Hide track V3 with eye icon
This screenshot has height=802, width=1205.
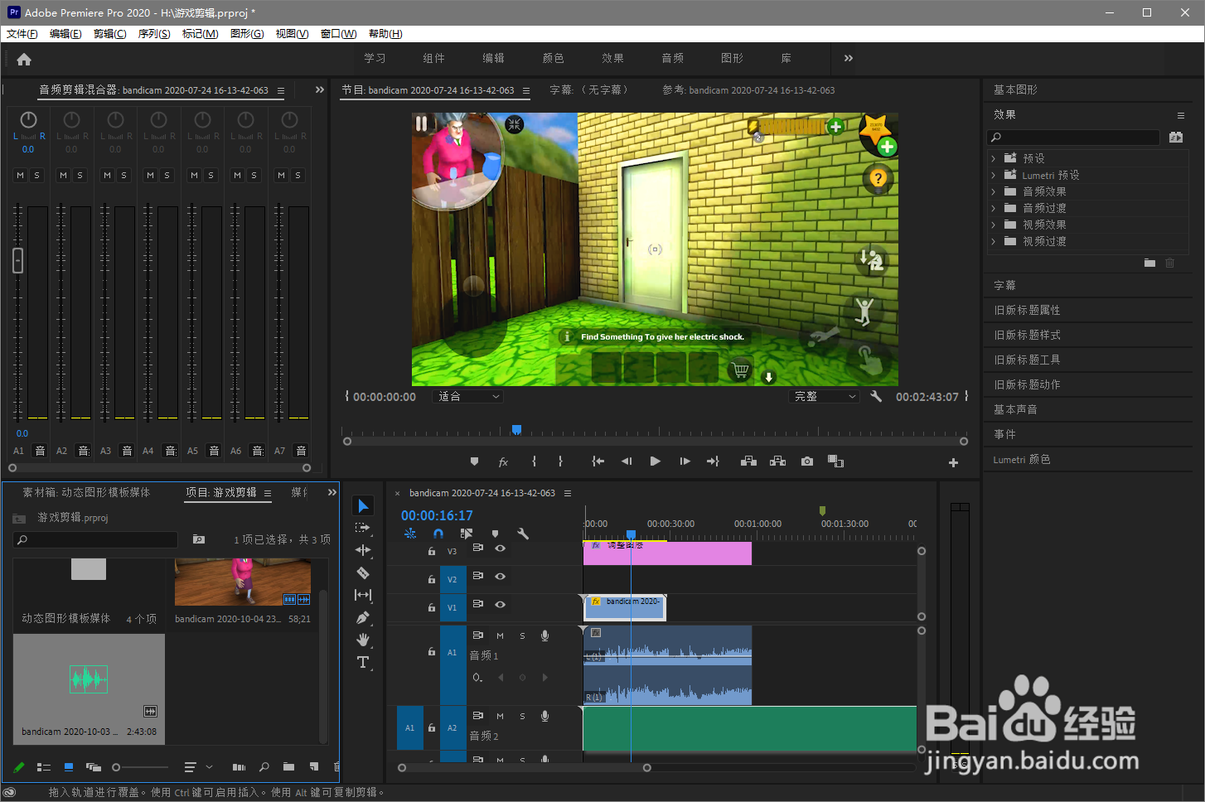[500, 548]
